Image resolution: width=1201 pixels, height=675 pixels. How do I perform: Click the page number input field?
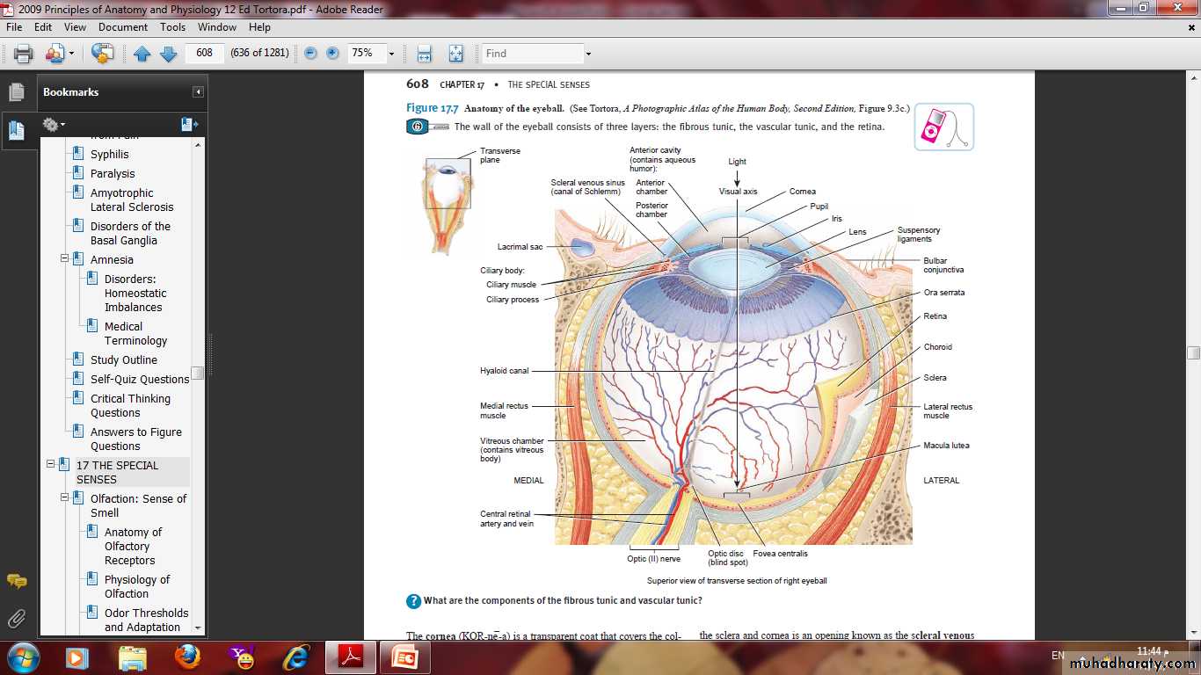(x=205, y=54)
